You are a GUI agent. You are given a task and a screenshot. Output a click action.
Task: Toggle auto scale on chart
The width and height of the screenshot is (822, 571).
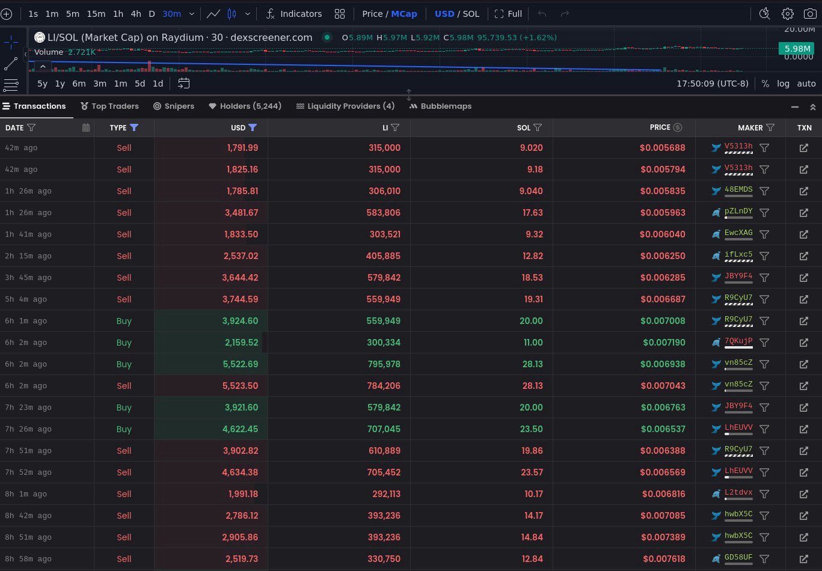[x=806, y=84]
